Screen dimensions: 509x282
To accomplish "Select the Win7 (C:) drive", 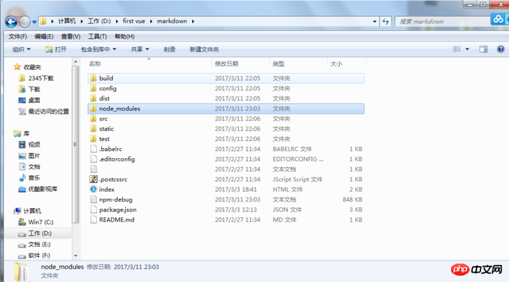I will pos(41,222).
